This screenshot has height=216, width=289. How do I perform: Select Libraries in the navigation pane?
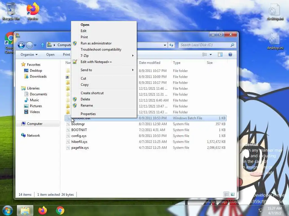(30, 88)
